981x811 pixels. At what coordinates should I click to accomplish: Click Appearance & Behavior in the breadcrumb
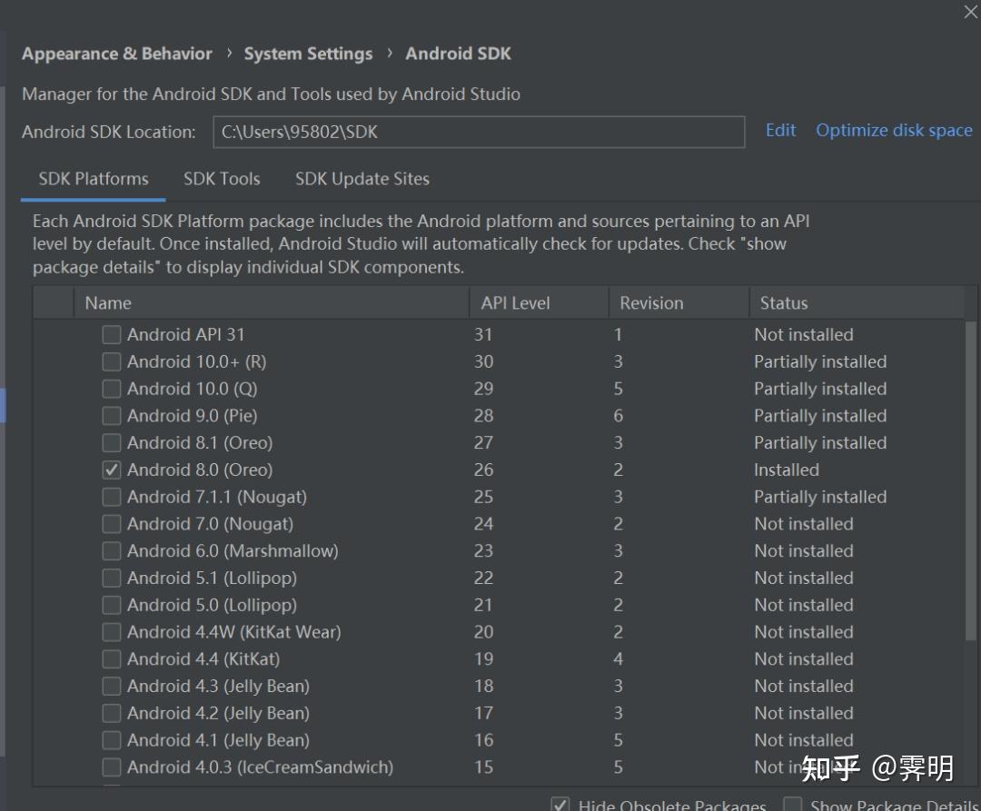click(x=117, y=54)
